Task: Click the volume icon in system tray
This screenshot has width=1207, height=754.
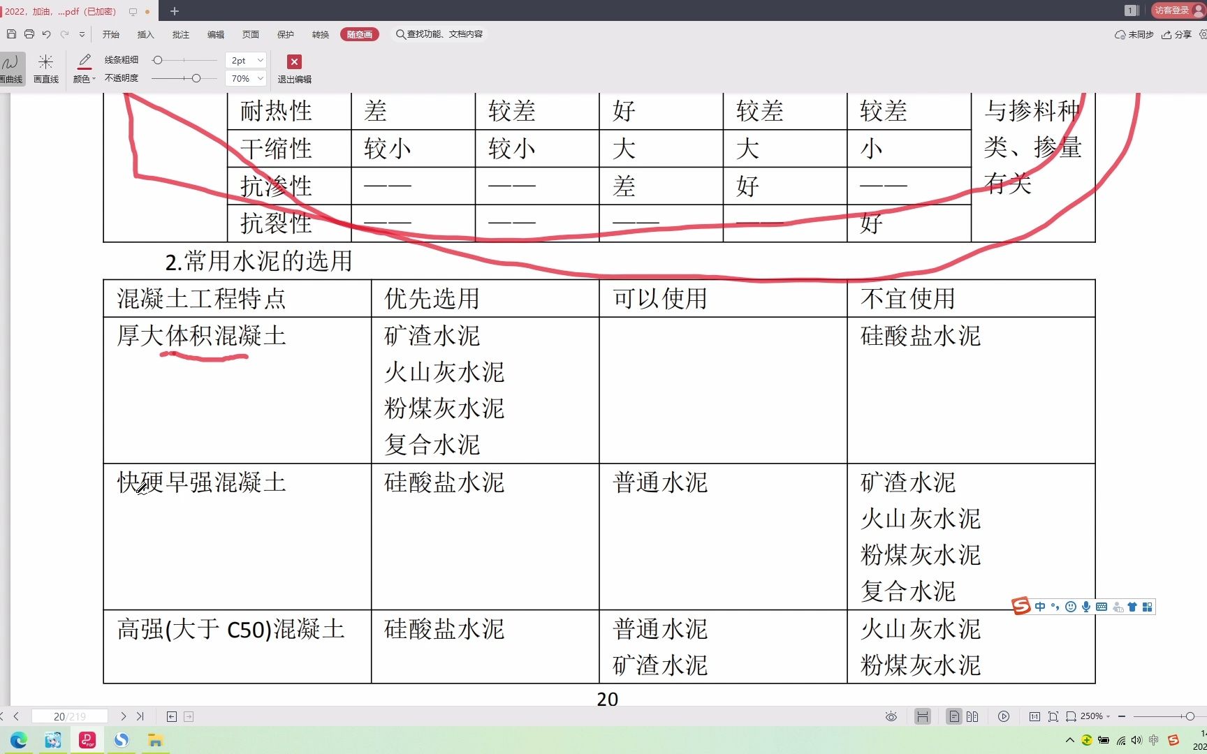Action: pos(1136,740)
